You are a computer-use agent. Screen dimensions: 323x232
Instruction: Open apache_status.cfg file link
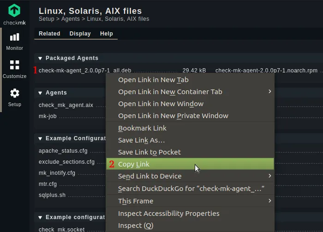click(x=63, y=151)
